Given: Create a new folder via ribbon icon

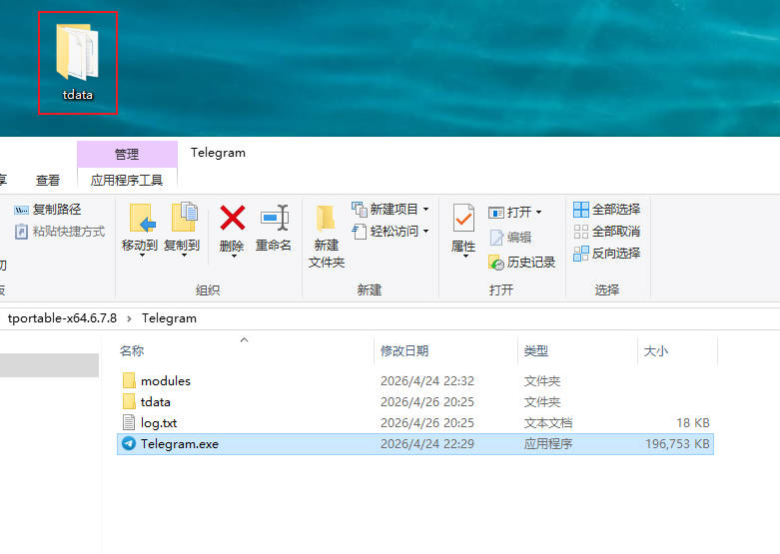Looking at the screenshot, I should pyautogui.click(x=326, y=218).
